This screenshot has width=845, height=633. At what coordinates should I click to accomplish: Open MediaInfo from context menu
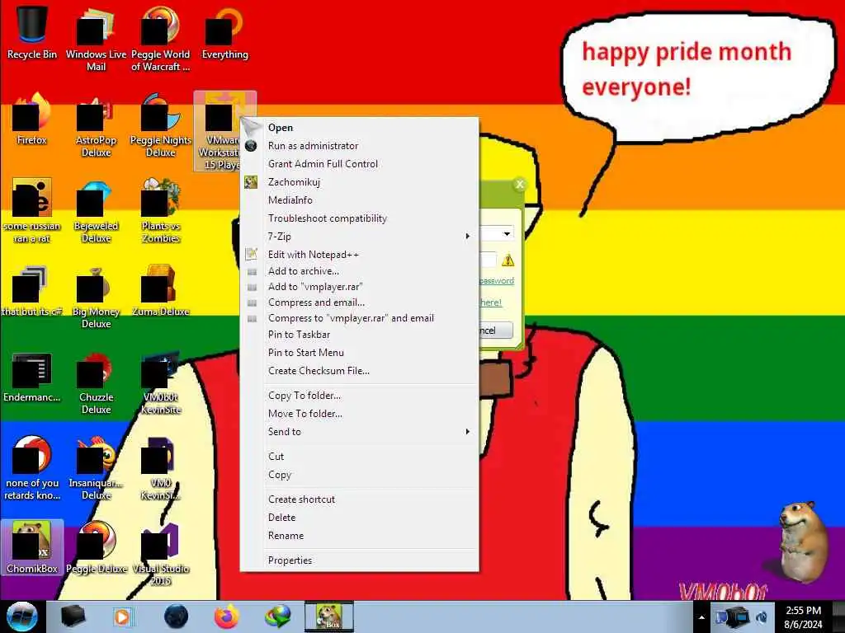click(359, 200)
